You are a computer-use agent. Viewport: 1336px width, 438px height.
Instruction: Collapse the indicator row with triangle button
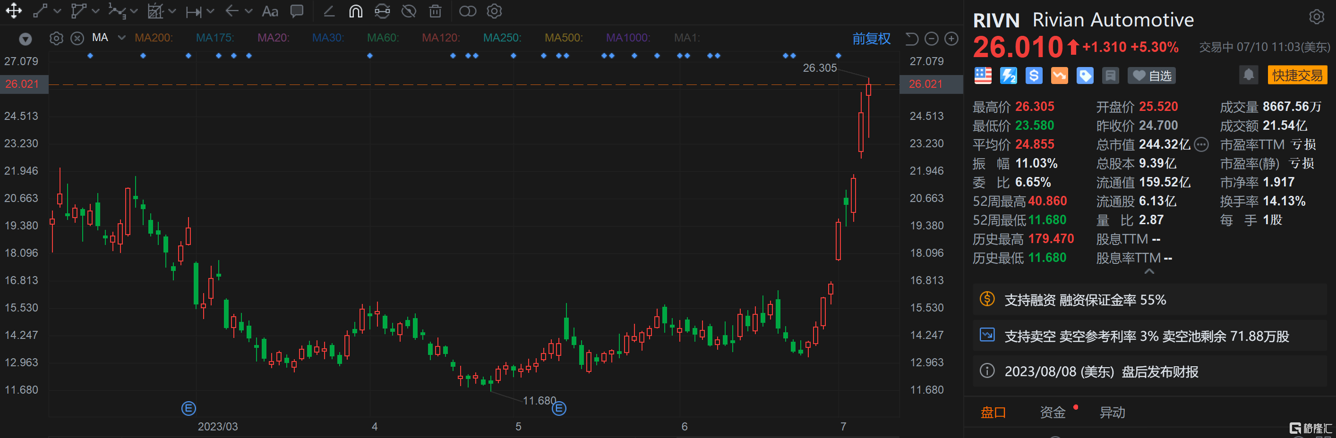25,39
